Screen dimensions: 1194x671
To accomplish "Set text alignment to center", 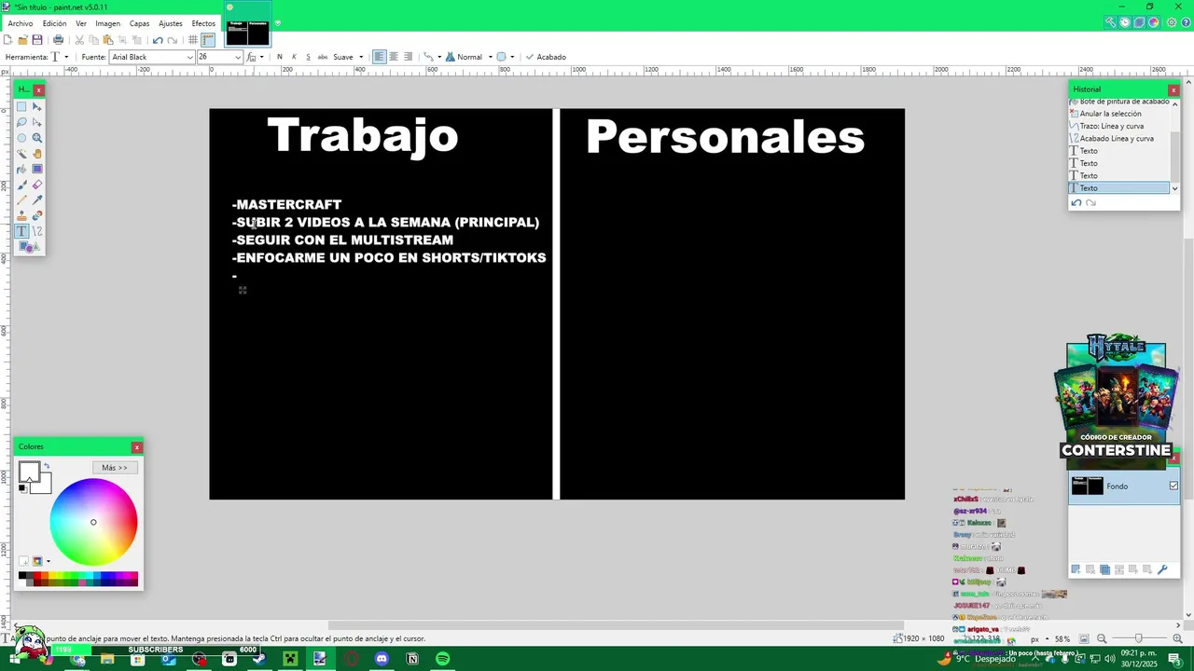I will point(394,57).
